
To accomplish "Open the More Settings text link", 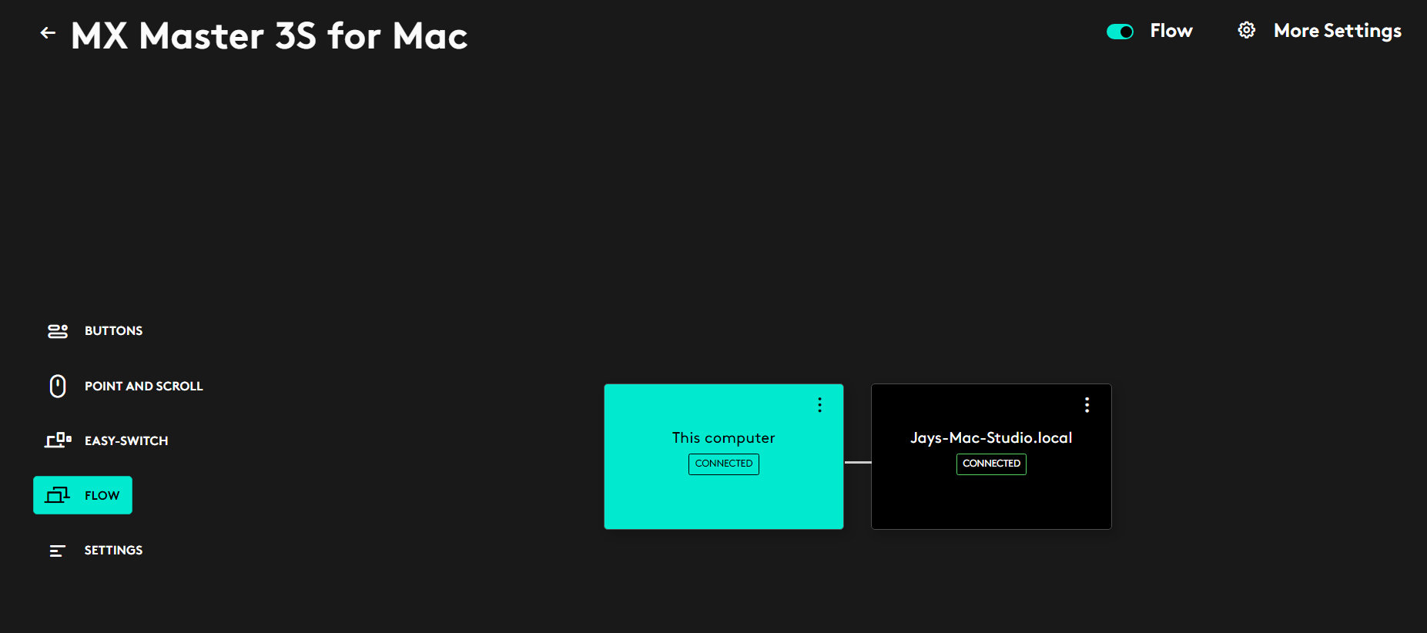I will tap(1337, 31).
